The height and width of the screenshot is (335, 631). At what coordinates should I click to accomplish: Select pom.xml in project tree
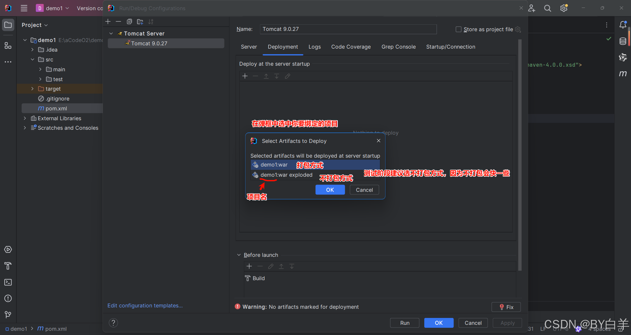[x=56, y=108]
